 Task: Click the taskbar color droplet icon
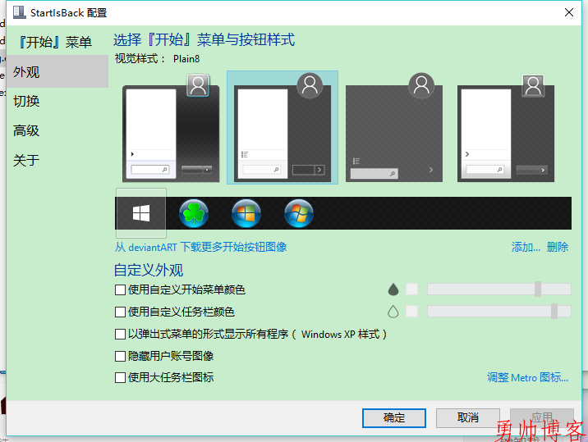[393, 312]
